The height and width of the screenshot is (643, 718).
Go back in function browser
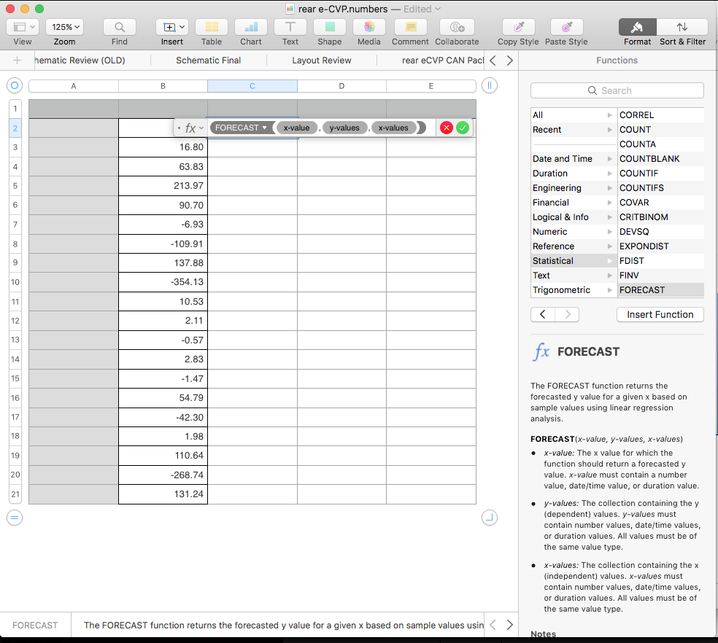[x=543, y=314]
